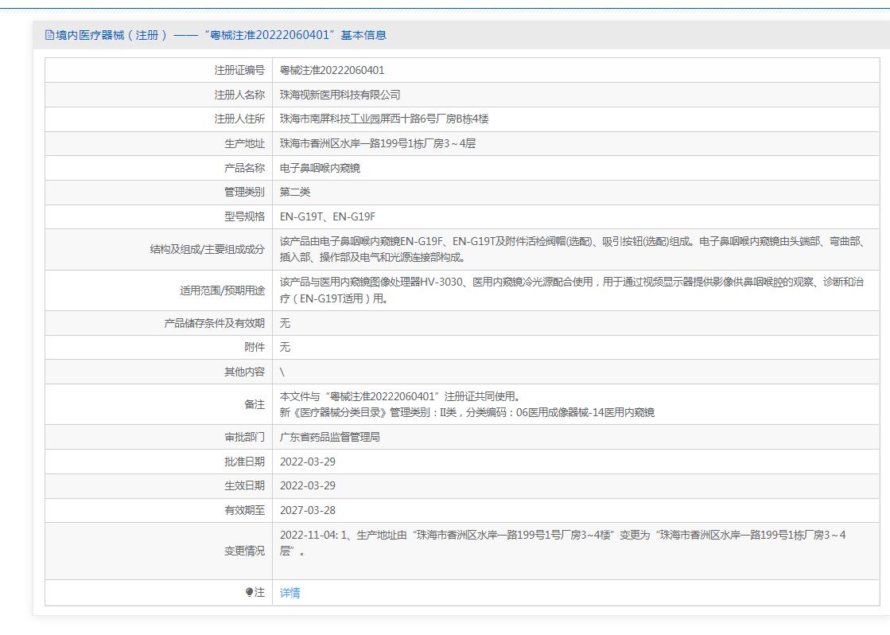890x635 pixels.
Task: Click the lightbulb icon beside 注
Action: [x=250, y=592]
